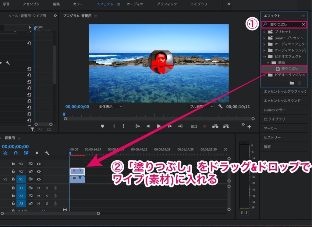This screenshot has width=312, height=227.
Task: Expand the Lumetri プリセット folder
Action: (x=264, y=38)
